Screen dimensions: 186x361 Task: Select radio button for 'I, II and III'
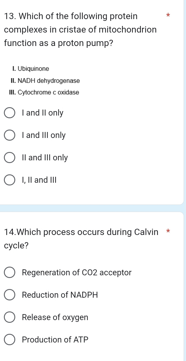pos(9,180)
